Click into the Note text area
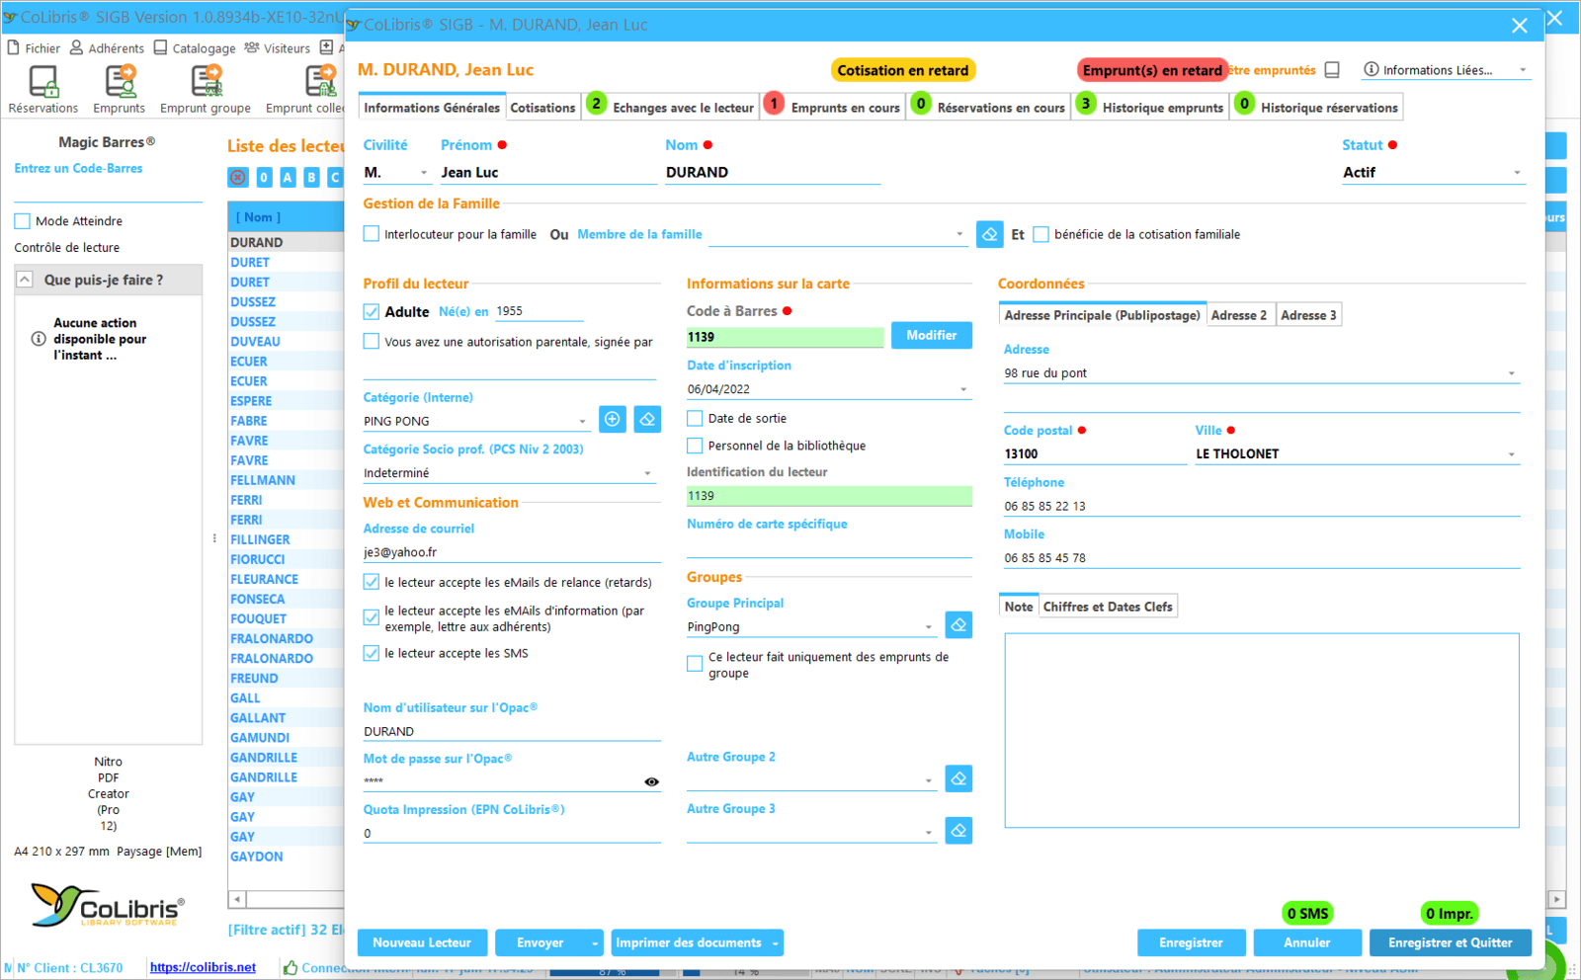Image resolution: width=1581 pixels, height=980 pixels. coord(1261,729)
